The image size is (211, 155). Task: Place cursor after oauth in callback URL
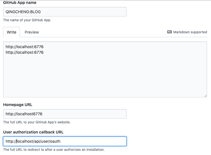pos(61,141)
